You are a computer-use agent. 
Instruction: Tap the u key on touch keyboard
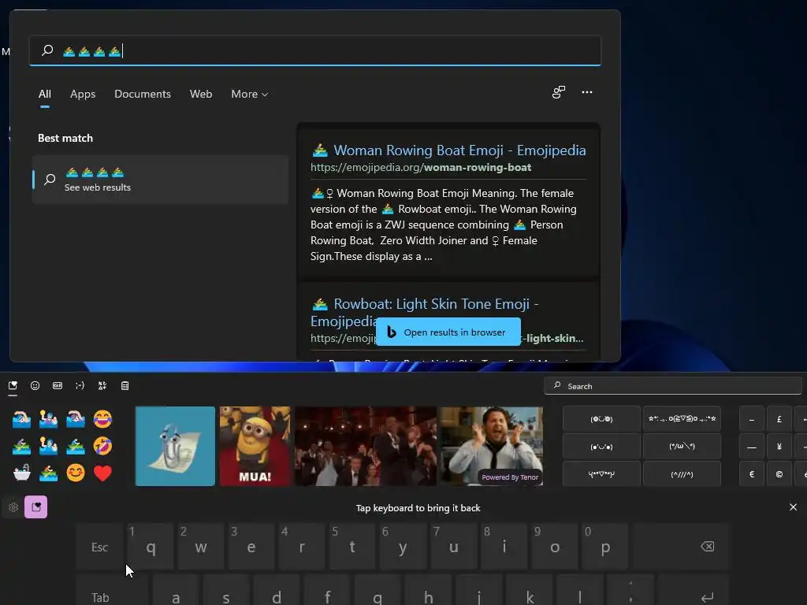click(453, 547)
